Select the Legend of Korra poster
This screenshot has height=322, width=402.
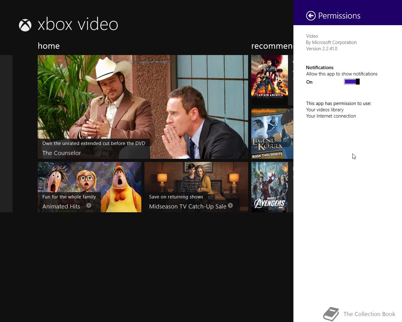(x=272, y=134)
